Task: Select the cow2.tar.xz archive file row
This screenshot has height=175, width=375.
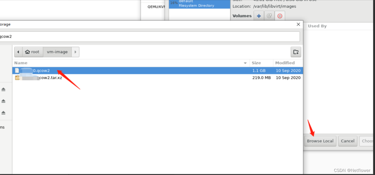Action: pos(158,78)
